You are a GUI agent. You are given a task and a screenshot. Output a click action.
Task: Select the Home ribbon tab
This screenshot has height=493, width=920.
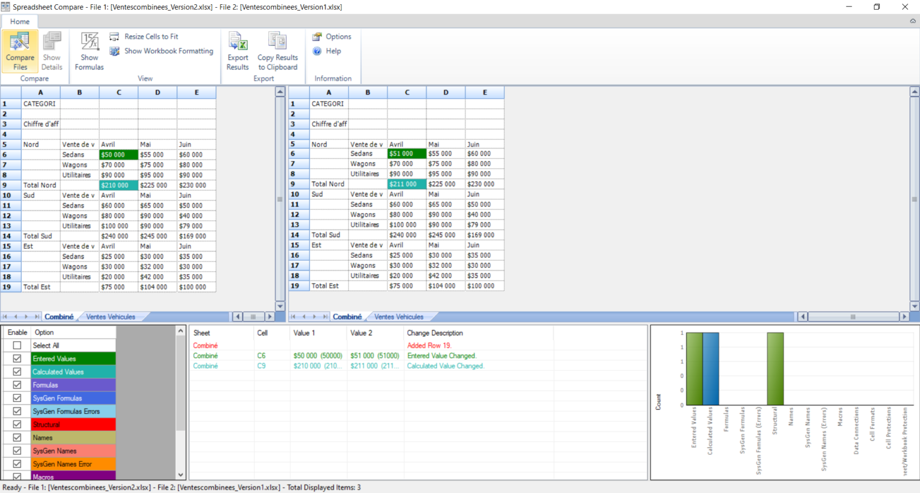pyautogui.click(x=20, y=21)
